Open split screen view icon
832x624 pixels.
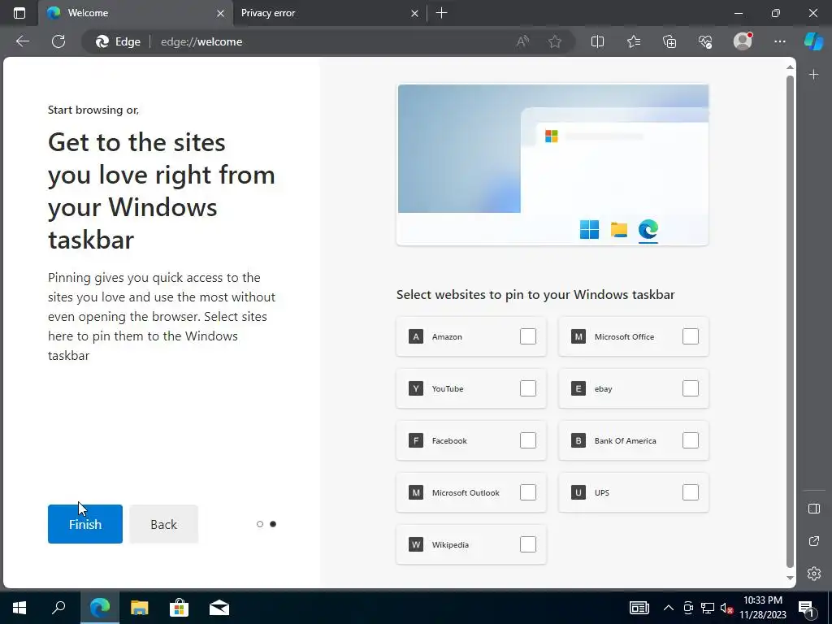tap(597, 41)
